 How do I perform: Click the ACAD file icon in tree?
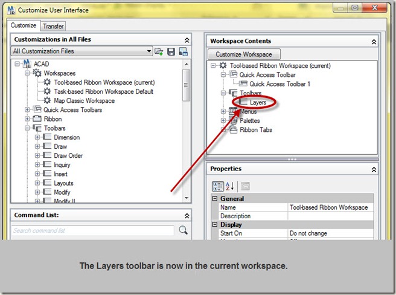[x=27, y=63]
